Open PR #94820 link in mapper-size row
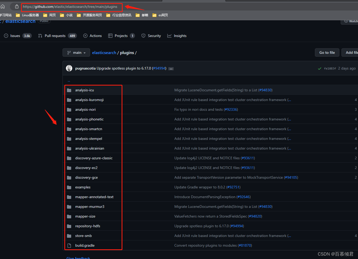The image size is (358, 259). coord(255,216)
